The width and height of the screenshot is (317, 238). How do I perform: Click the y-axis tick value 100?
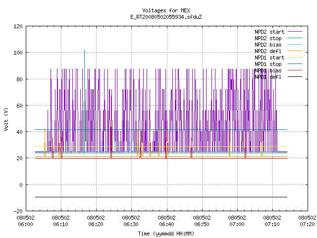tap(18, 53)
